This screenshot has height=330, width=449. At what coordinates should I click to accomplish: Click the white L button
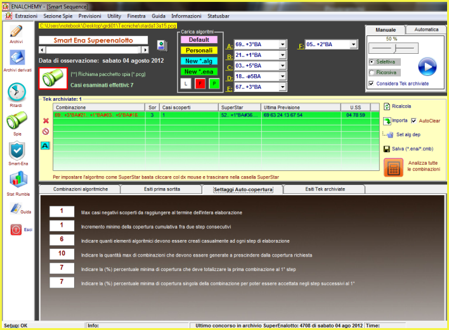pyautogui.click(x=186, y=84)
